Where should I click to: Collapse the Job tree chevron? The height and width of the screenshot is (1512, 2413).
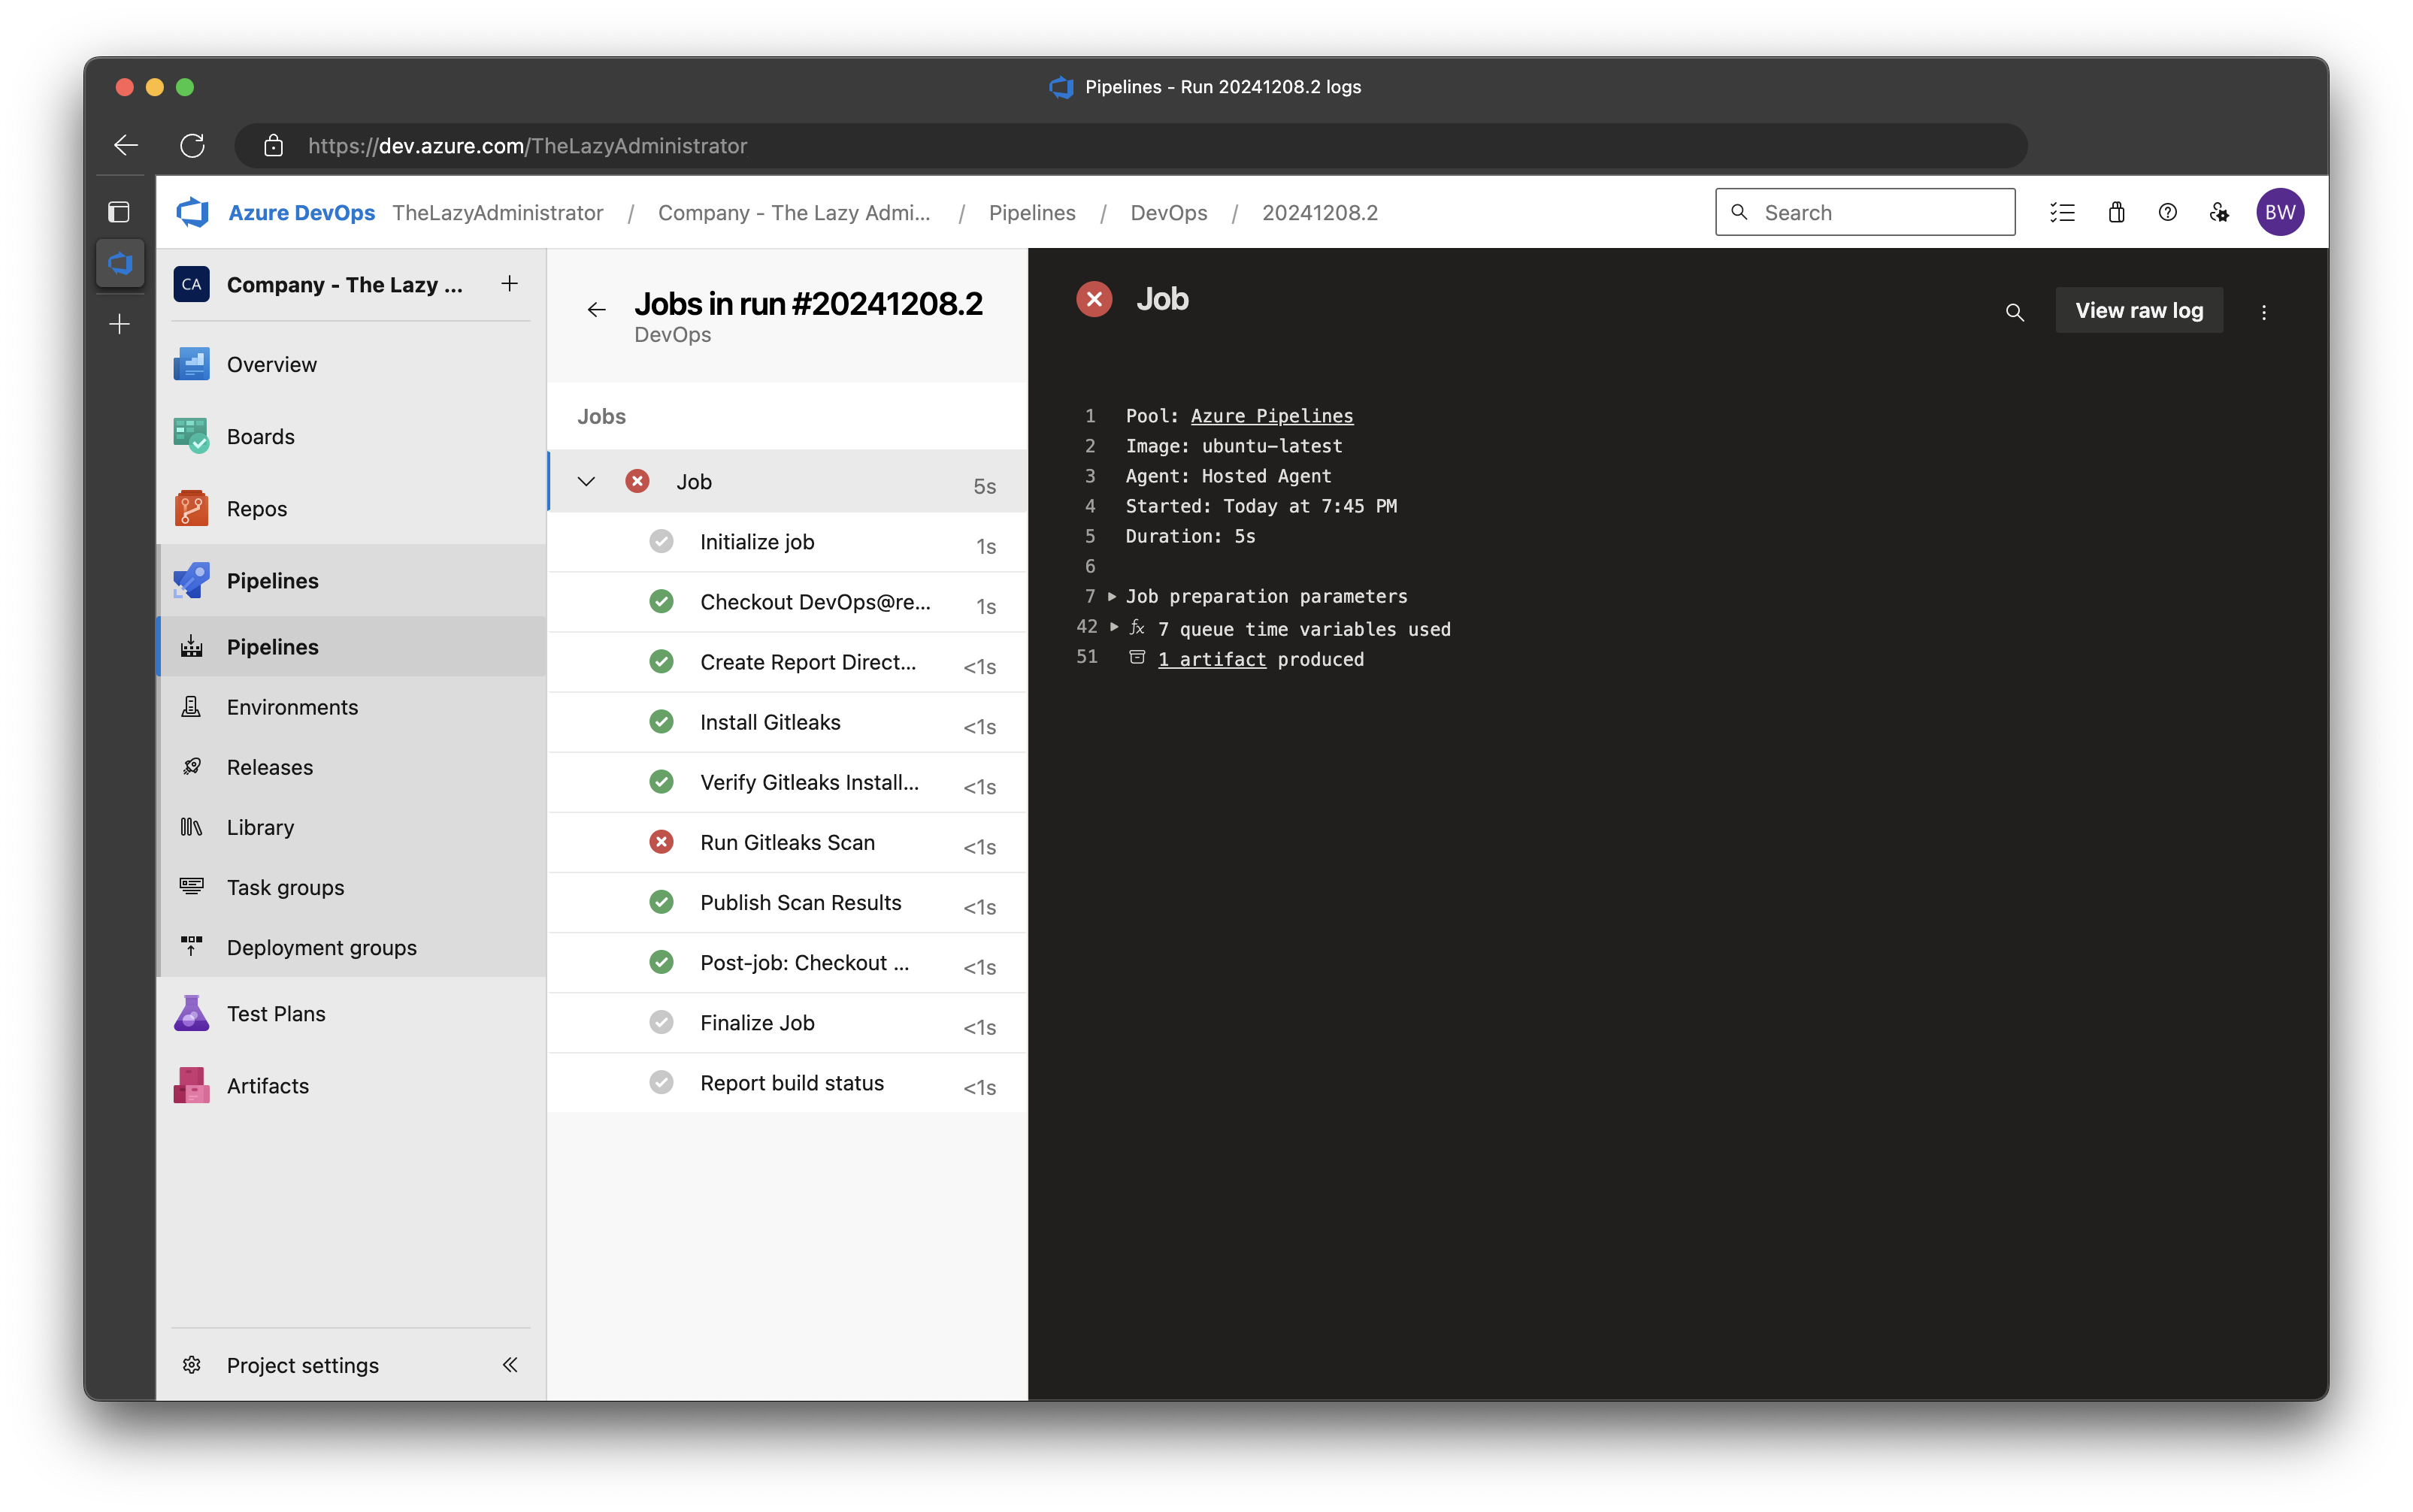[x=587, y=481]
